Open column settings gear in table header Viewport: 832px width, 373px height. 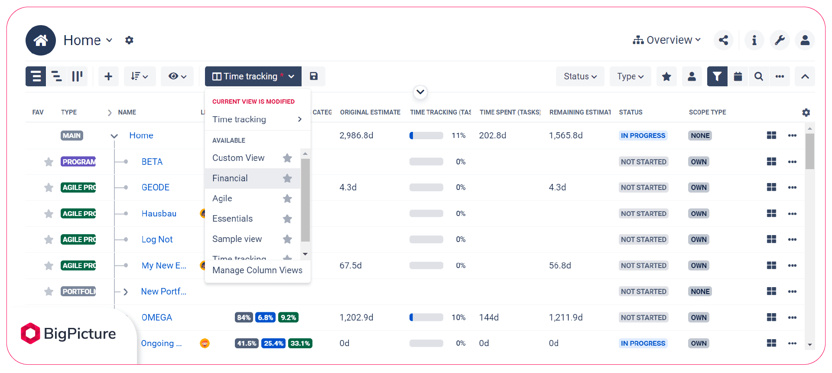[x=806, y=112]
